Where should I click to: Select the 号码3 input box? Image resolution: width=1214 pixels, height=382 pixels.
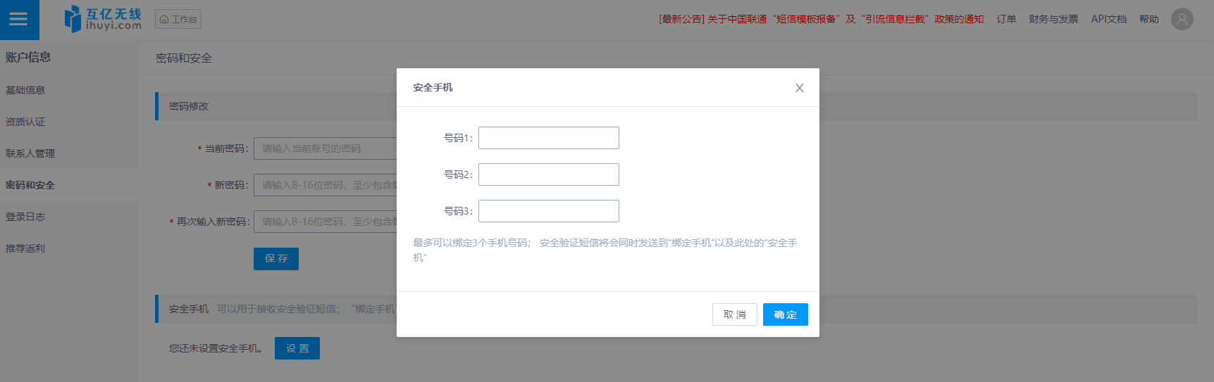548,211
